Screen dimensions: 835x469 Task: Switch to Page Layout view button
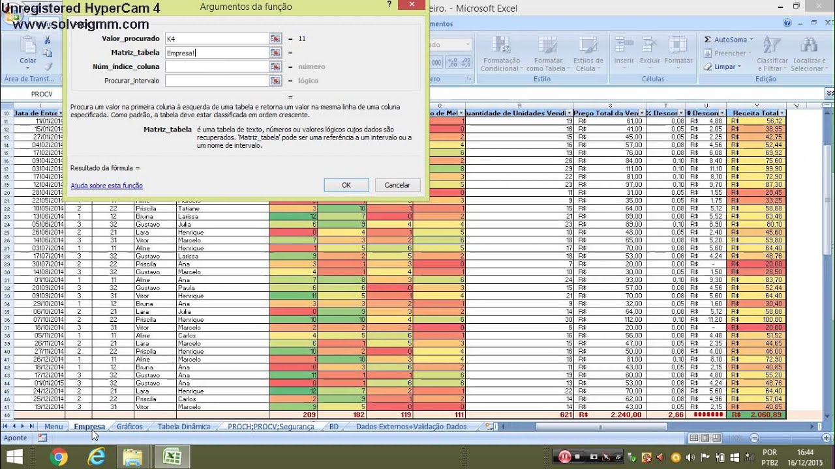[706, 438]
